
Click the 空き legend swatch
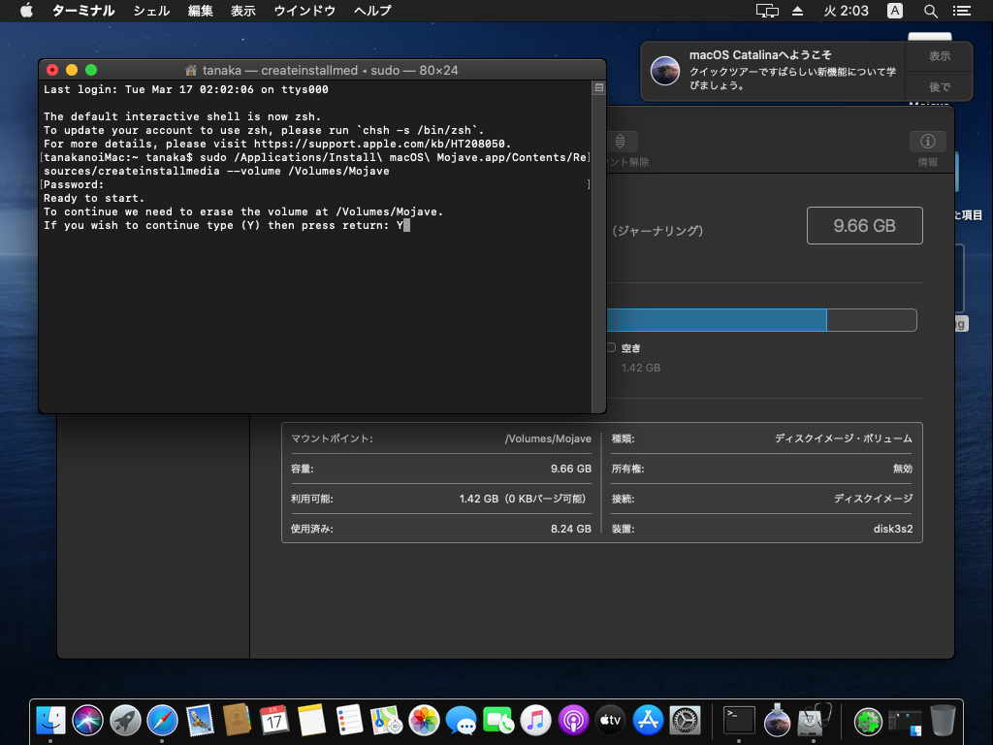click(x=611, y=347)
